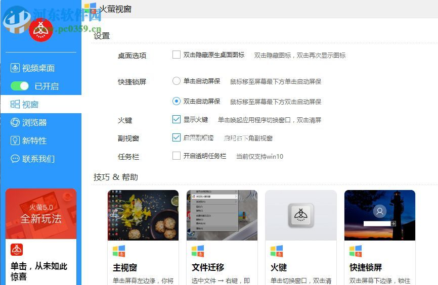The image size is (438, 285).
Task: Click the 文件迁移 card title
Action: point(208,267)
